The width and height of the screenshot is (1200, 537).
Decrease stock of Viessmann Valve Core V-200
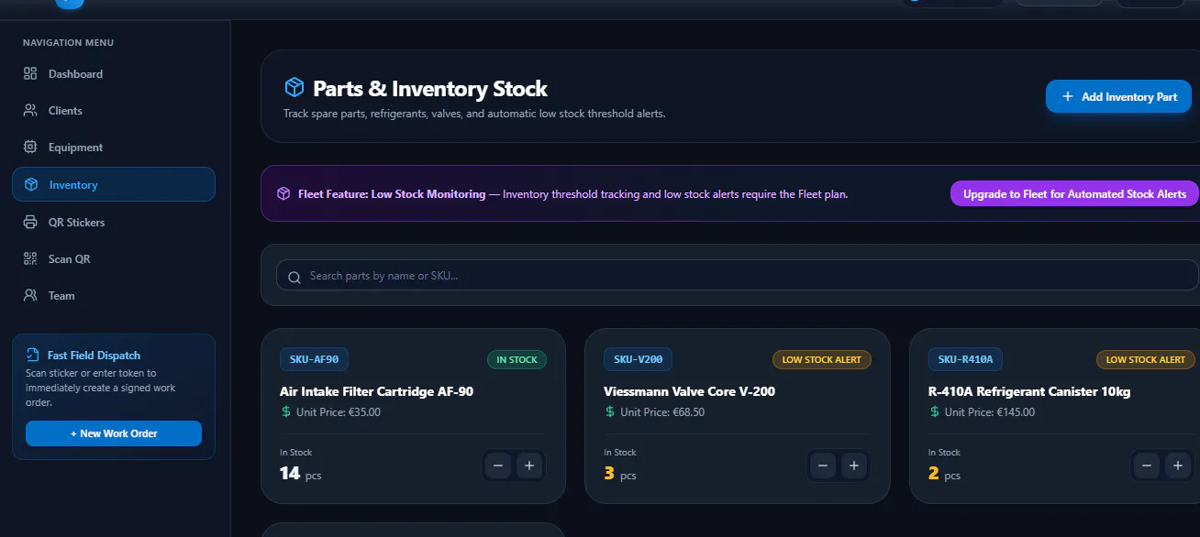(823, 466)
